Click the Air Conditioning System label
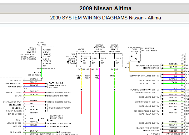Image resolution: width=189 pixels, height=135 pixels. point(147,111)
